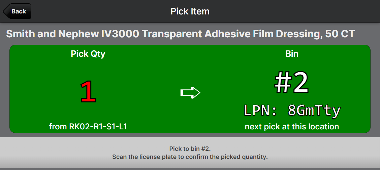This screenshot has height=170, width=380.
Task: Click the "Pick Qty" label
Action: click(x=88, y=54)
